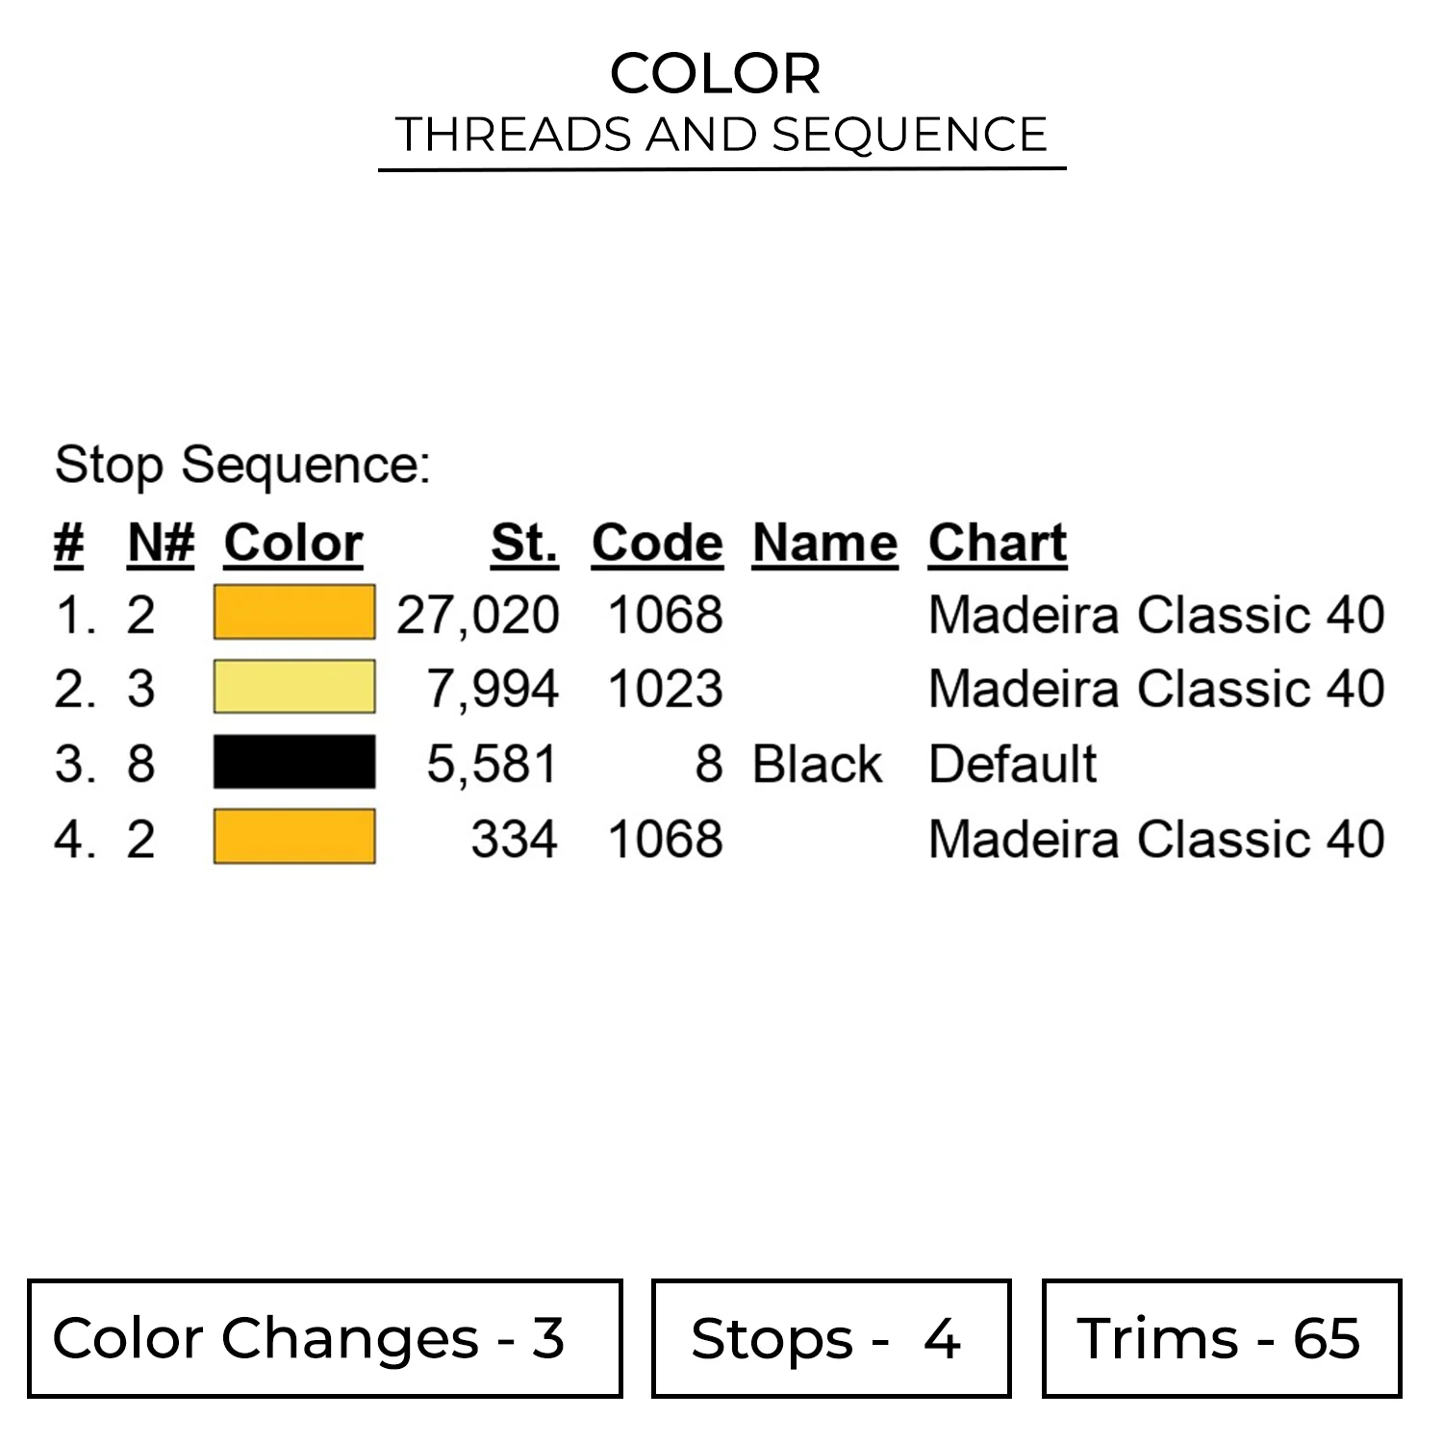This screenshot has height=1443, width=1443.
Task: Select thread code 1023
Action: [665, 690]
